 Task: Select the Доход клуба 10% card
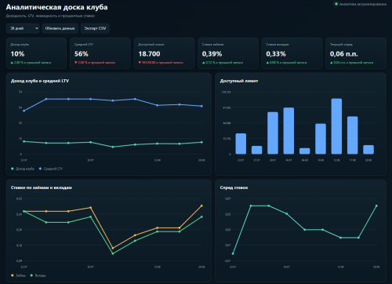(36, 53)
